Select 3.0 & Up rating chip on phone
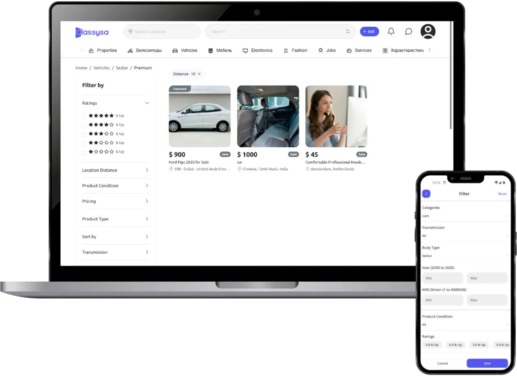This screenshot has width=517, height=376. [x=479, y=345]
